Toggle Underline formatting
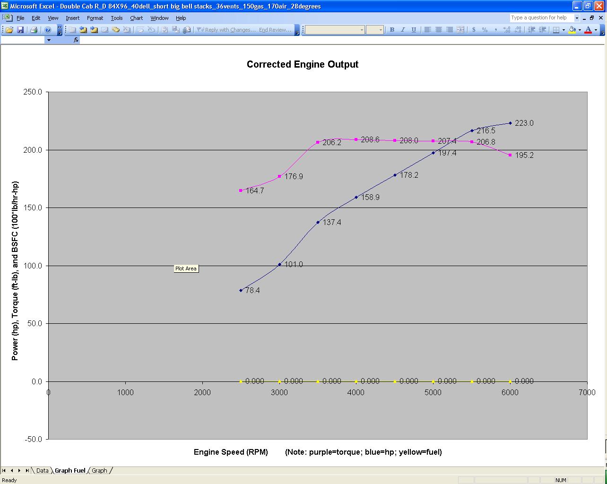Image resolution: width=607 pixels, height=484 pixels. click(x=414, y=30)
